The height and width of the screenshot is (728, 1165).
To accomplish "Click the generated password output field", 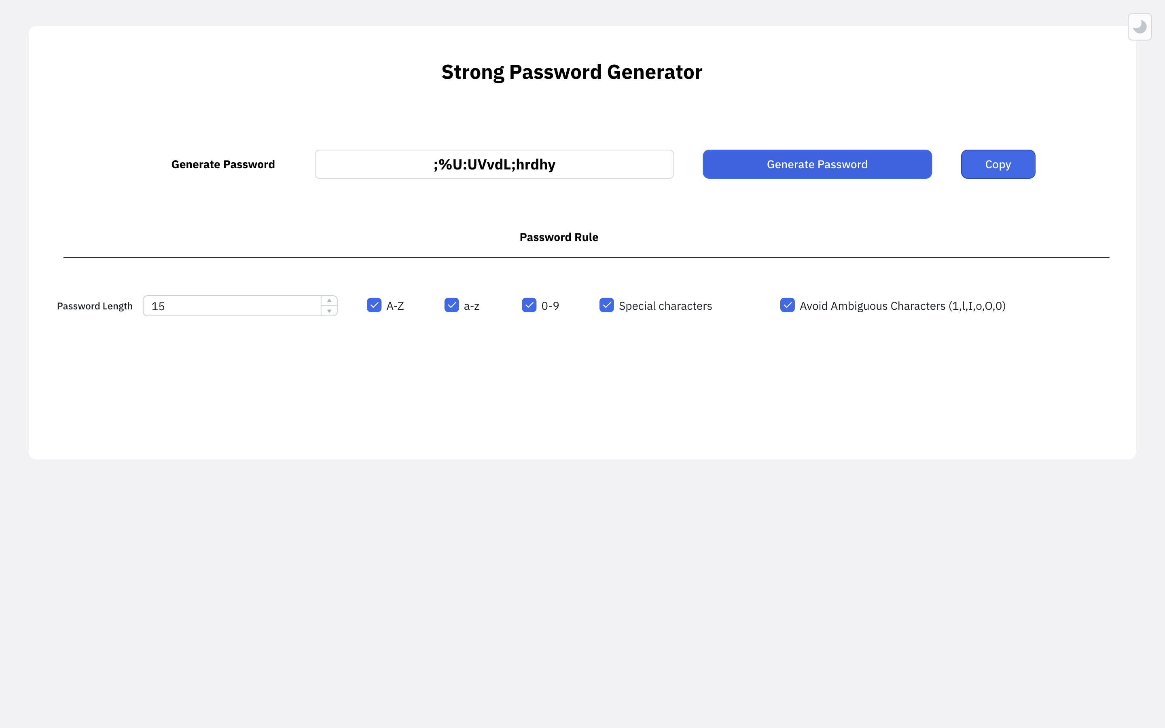I will 494,164.
